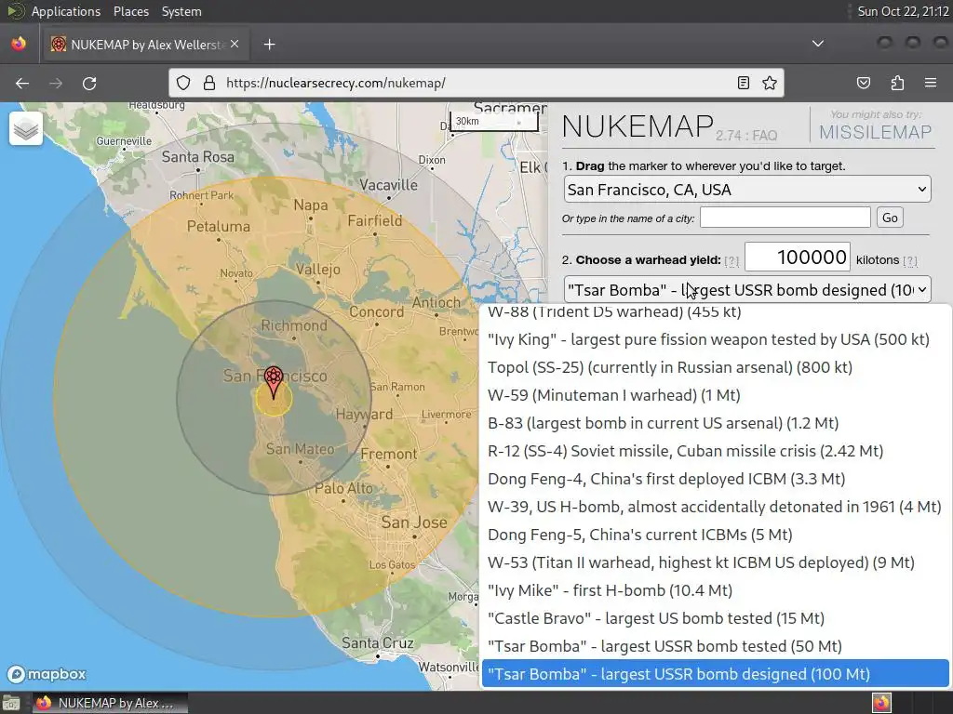The image size is (953, 714).
Task: Click the Santa Rosa map label
Action: coord(197,156)
